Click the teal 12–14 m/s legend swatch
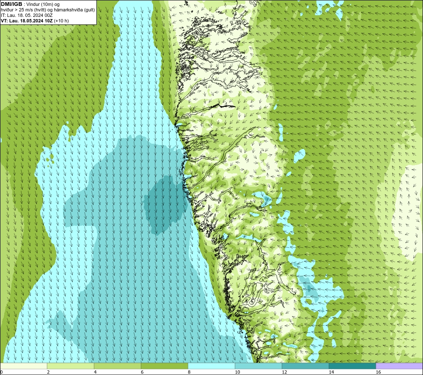The width and height of the screenshot is (423, 375). coord(305,366)
